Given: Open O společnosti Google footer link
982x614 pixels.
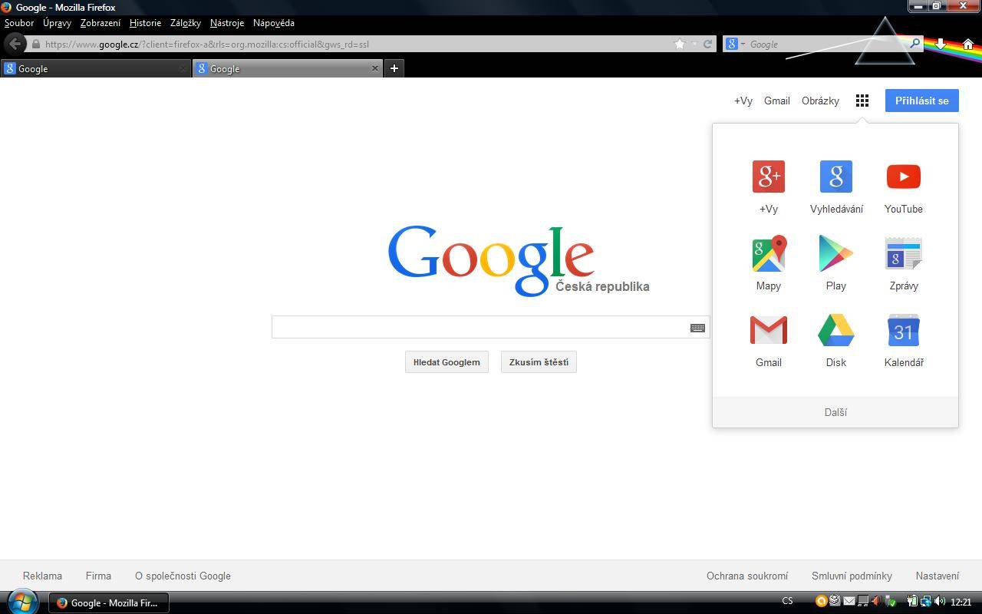Looking at the screenshot, I should pos(183,576).
